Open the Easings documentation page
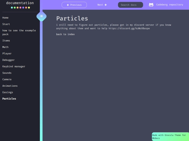 click(x=8, y=92)
